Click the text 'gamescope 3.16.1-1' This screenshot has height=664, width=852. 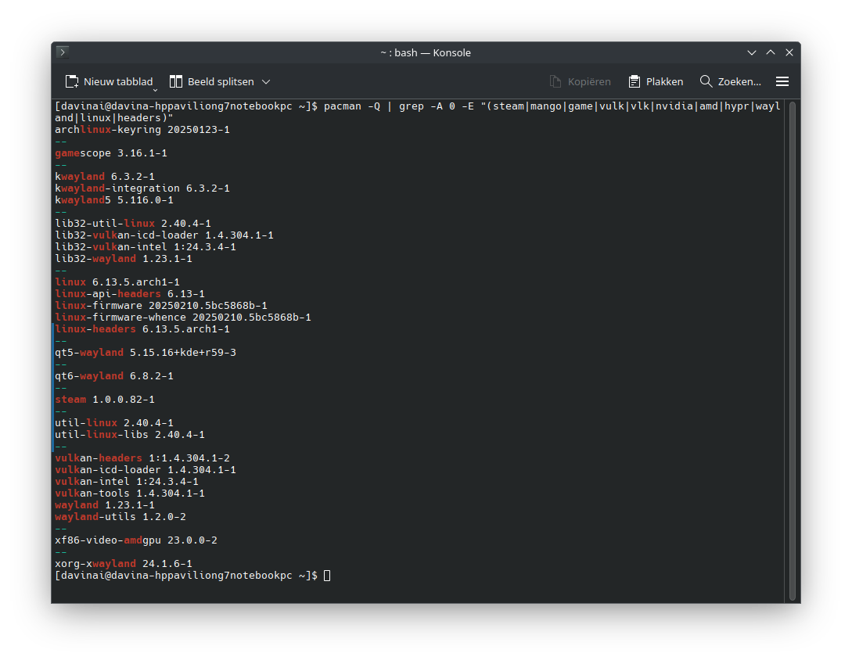(x=111, y=153)
